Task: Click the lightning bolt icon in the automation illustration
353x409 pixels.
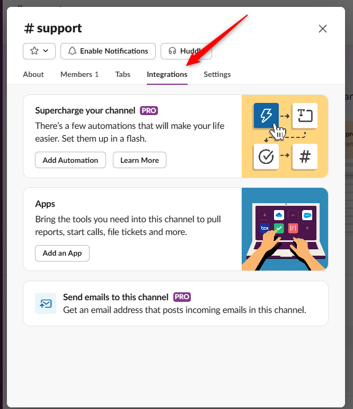Action: point(266,115)
